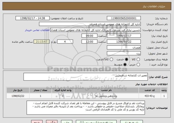Screen dimensions: 174x123
Task: Click the توضیحات خریدار text area
Action: click(x=86, y=108)
